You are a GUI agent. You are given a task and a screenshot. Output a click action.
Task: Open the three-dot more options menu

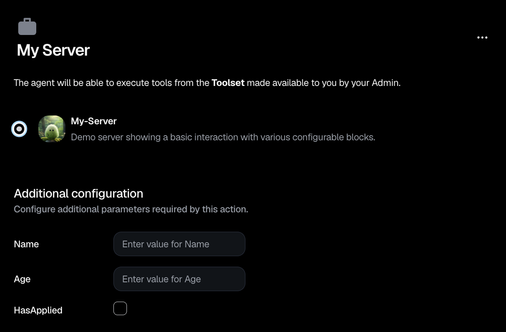tap(482, 37)
